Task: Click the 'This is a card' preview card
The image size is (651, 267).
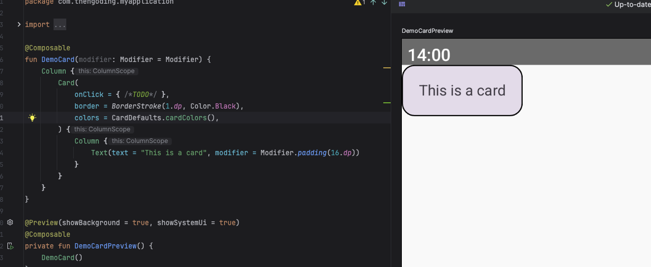Action: click(x=462, y=91)
